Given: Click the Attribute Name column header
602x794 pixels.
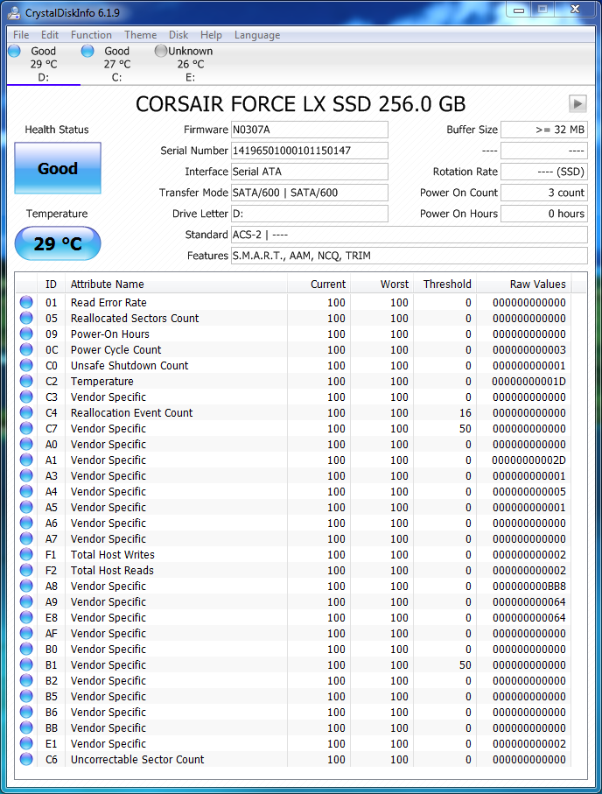Looking at the screenshot, I should [x=175, y=284].
